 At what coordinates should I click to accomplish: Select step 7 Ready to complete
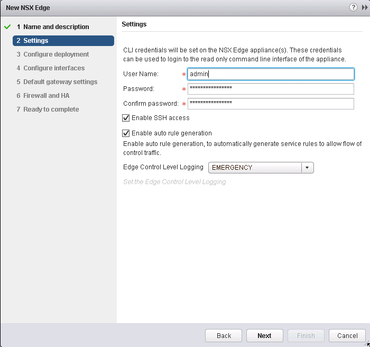click(x=51, y=109)
